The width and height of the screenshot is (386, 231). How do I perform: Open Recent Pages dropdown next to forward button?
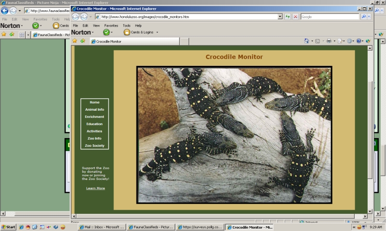[x=91, y=17]
